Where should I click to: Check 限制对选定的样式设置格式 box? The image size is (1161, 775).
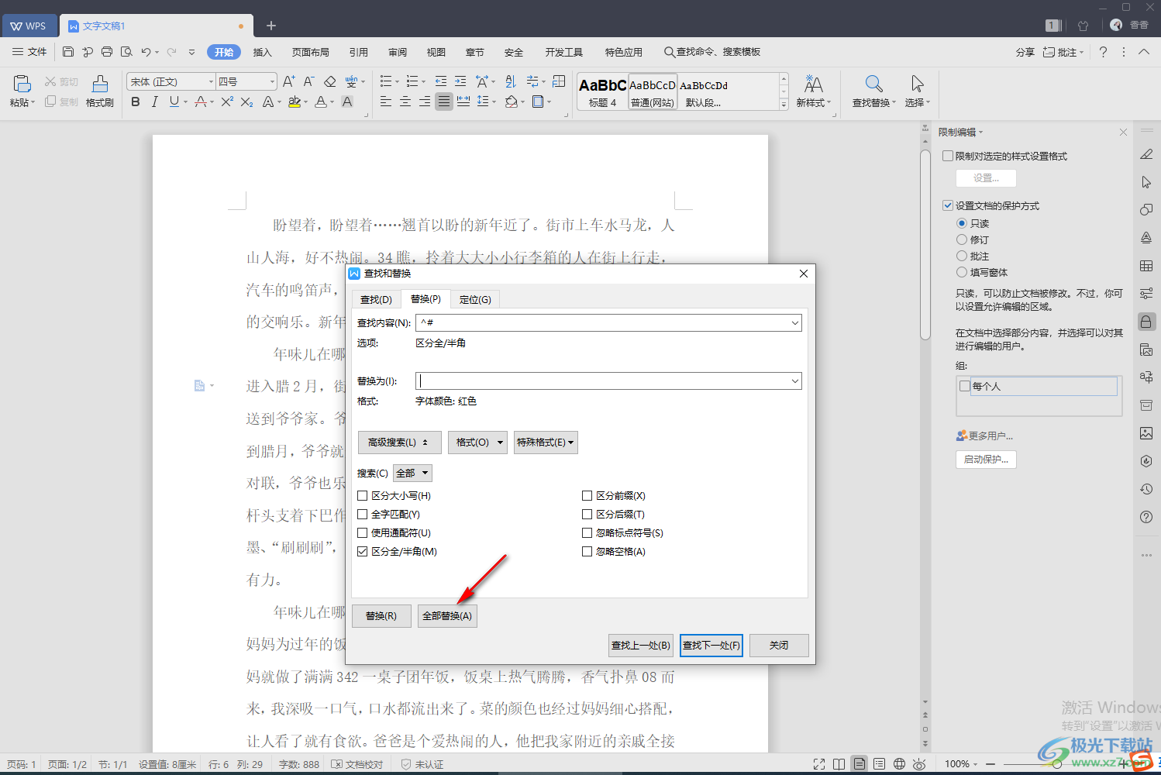click(x=948, y=156)
